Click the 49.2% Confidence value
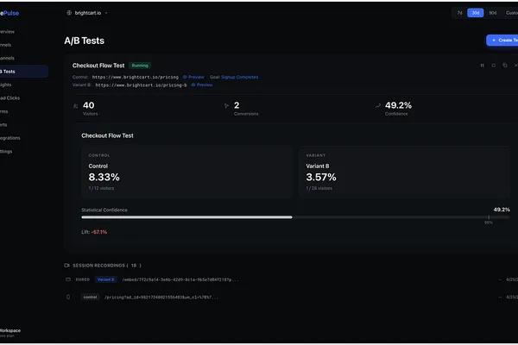 click(x=398, y=105)
